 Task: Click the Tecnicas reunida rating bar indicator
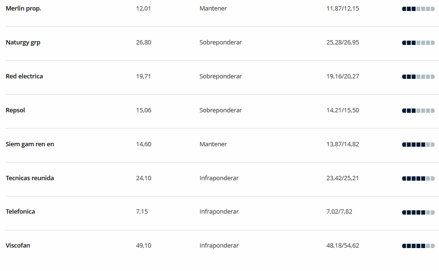(418, 179)
